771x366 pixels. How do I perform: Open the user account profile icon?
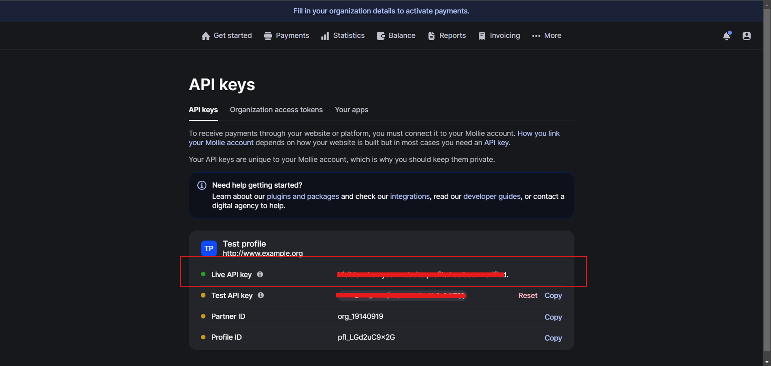(x=746, y=36)
